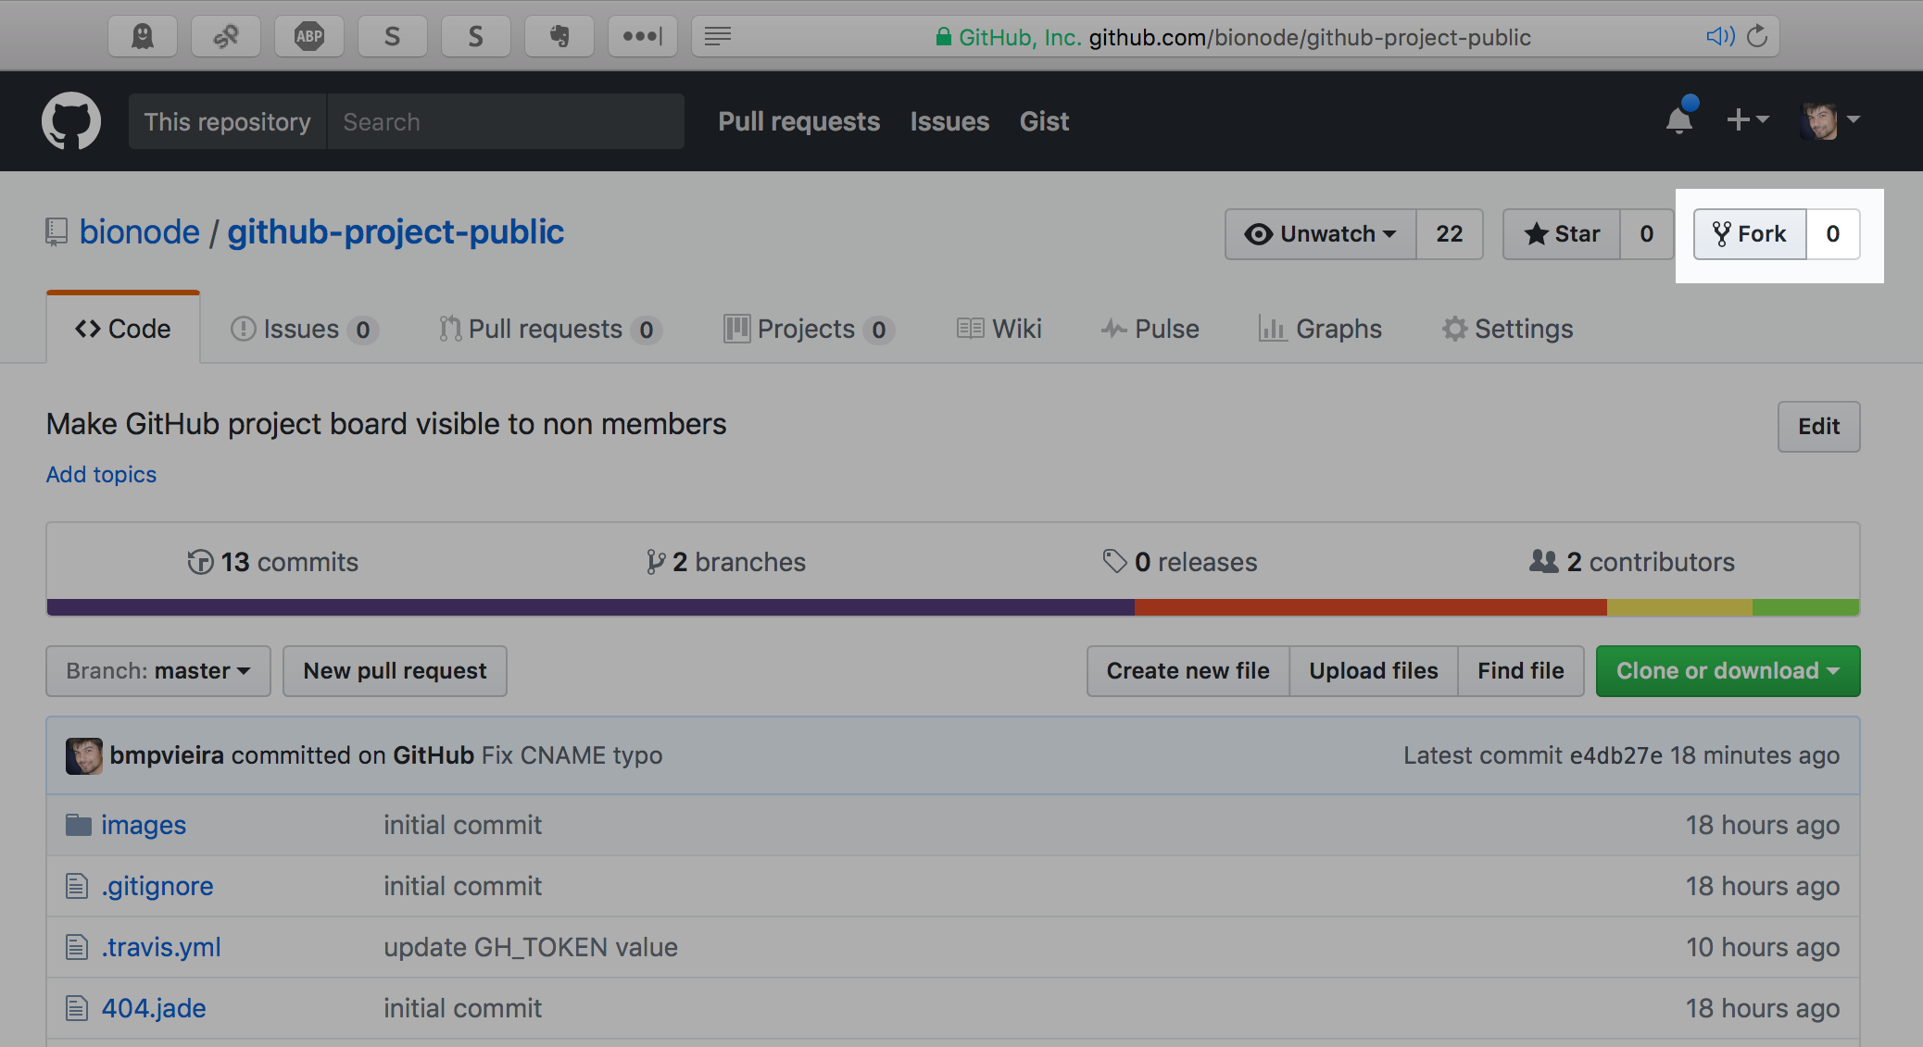The image size is (1923, 1047).
Task: Open the Unwatch dropdown
Action: click(1319, 234)
